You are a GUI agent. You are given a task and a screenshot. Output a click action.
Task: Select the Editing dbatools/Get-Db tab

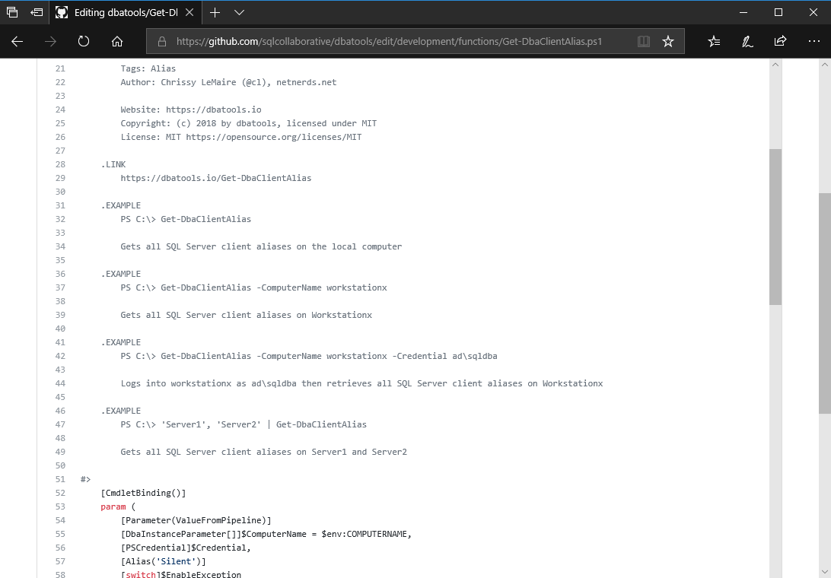[x=122, y=12]
